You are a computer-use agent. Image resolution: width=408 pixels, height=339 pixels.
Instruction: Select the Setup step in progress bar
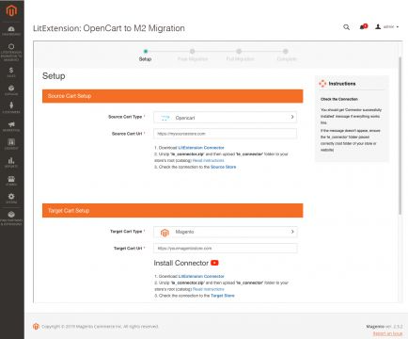point(146,55)
